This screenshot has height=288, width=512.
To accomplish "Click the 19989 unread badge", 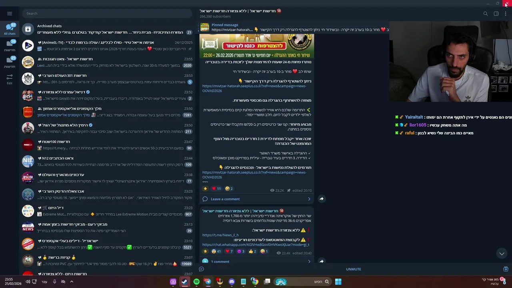I will coord(186,264).
